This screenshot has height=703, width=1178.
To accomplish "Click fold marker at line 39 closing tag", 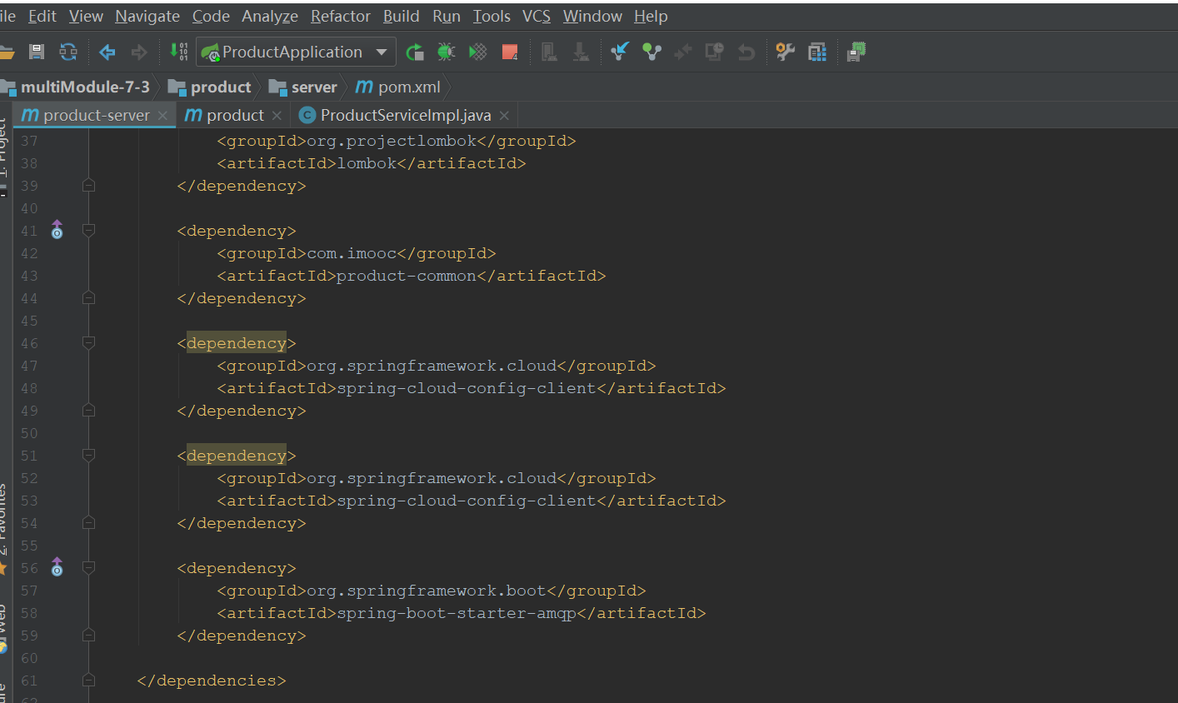I will [x=88, y=185].
